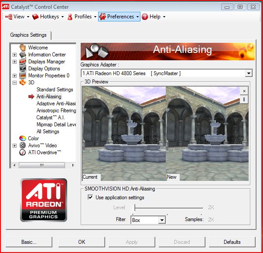Screen dimensions: 263x253
Task: Click the 3D cube icon
Action: 23,83
